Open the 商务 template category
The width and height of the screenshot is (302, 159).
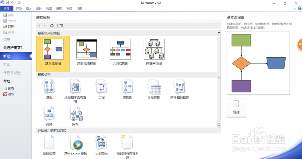(49, 116)
